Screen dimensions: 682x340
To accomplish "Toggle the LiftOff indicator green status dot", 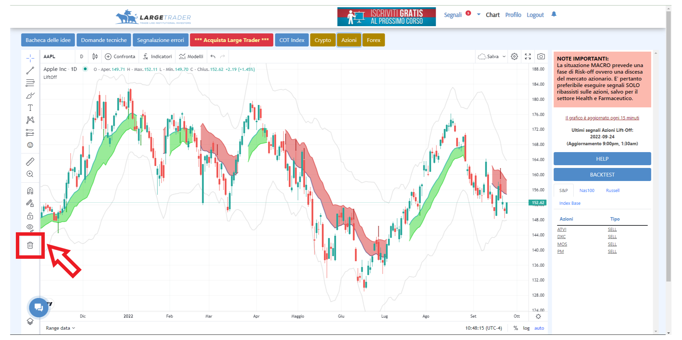I will [85, 69].
